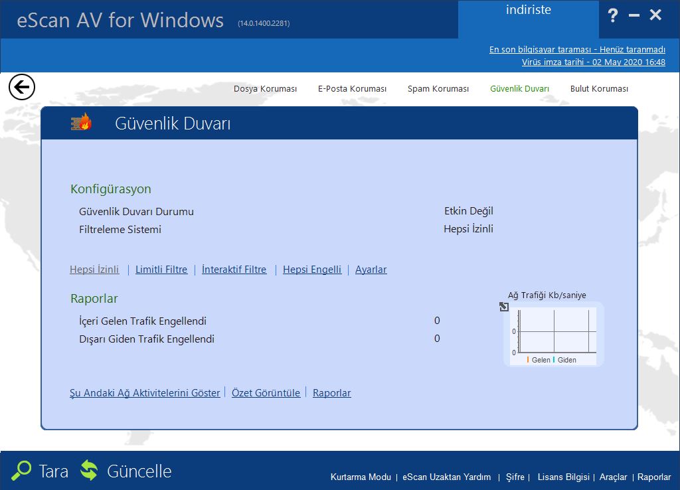Select Limitli Filtre mode
This screenshot has height=490, width=680.
[161, 270]
